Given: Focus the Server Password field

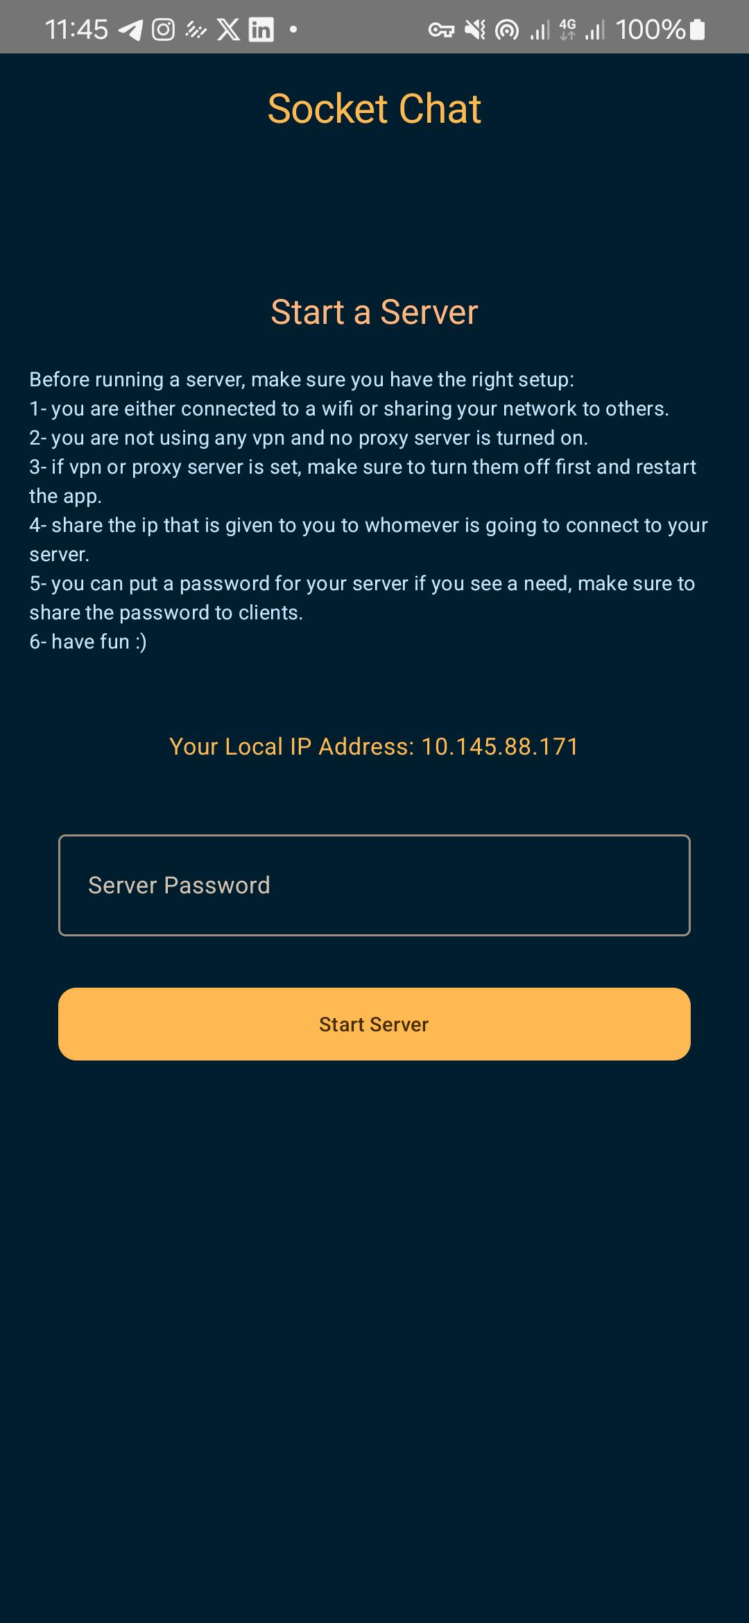Looking at the screenshot, I should [374, 885].
